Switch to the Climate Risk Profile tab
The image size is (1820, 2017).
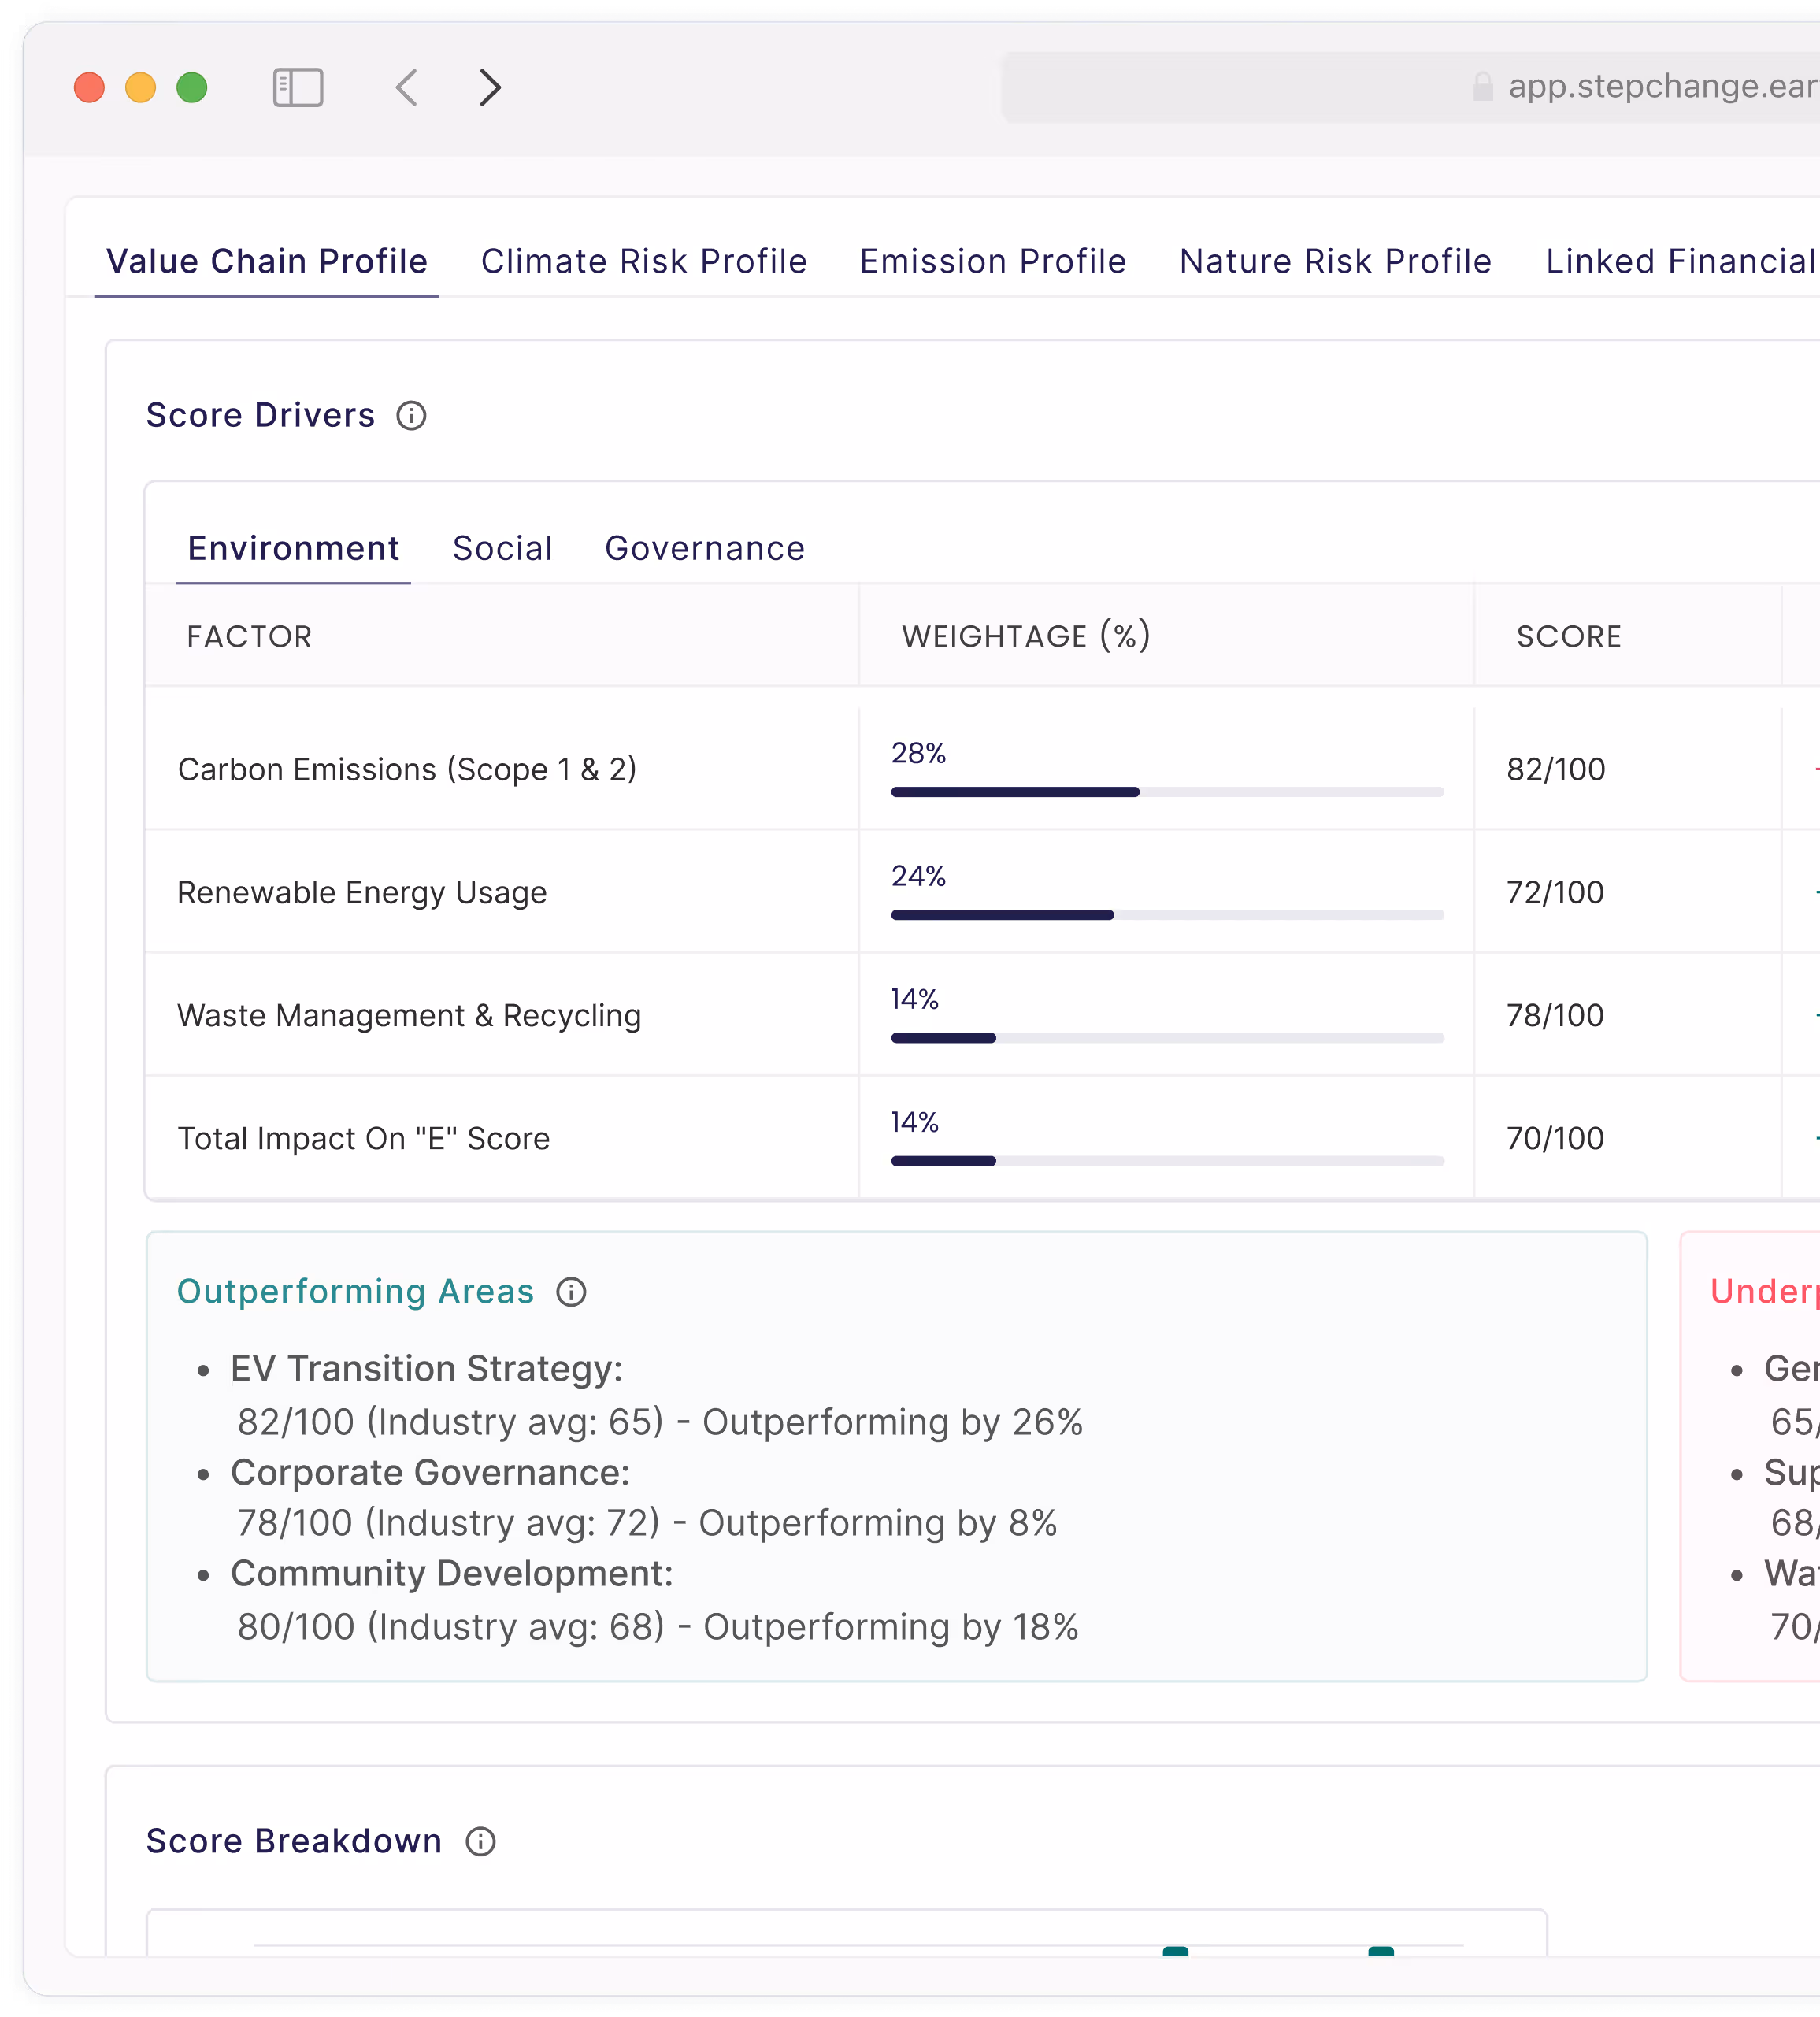click(x=644, y=261)
